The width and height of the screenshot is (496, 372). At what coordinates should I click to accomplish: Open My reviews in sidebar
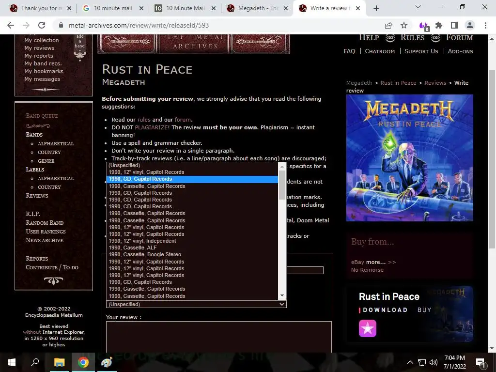[x=39, y=48]
